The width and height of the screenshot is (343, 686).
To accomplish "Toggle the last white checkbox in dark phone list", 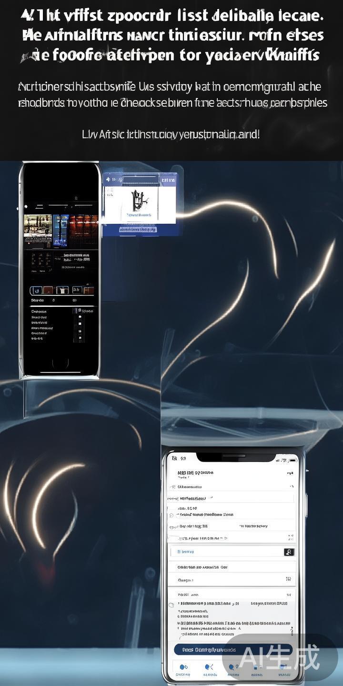I will coord(80,337).
